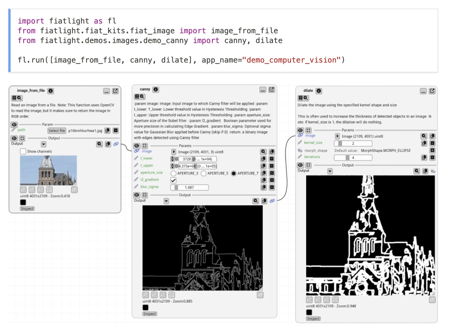Click the blur_sigma slider field

(189, 188)
